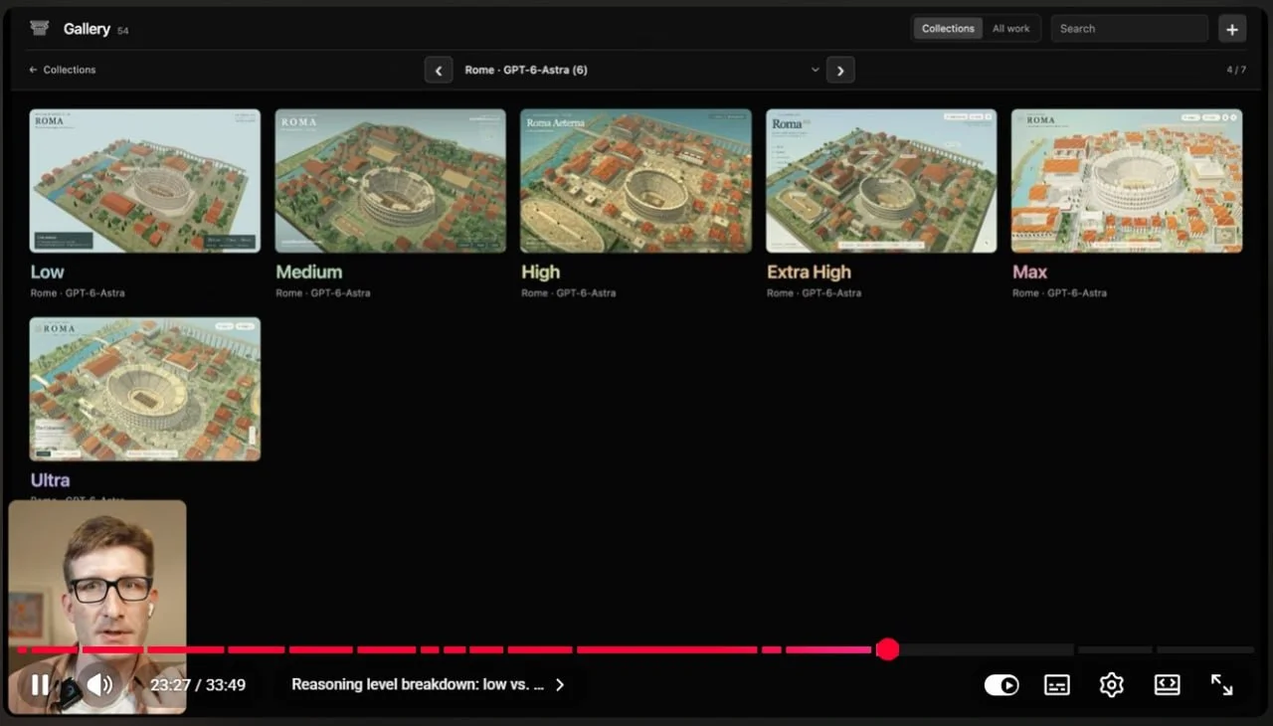Click the video progress scrubber handle
The image size is (1273, 726).
(888, 649)
